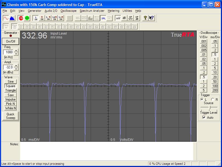Select the mV metering icon
This screenshot has width=222, height=167.
118,18
